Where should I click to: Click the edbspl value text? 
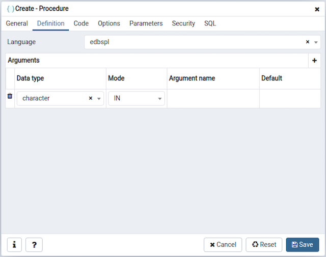[99, 42]
